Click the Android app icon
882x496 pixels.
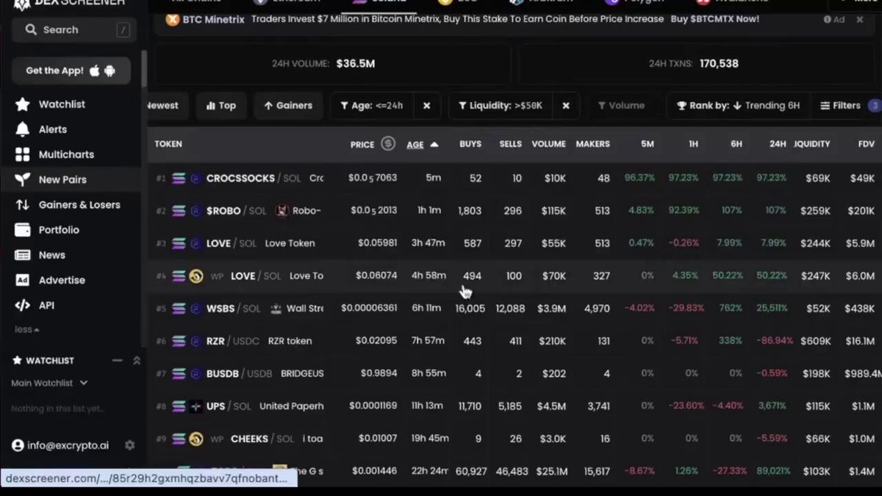[110, 71]
